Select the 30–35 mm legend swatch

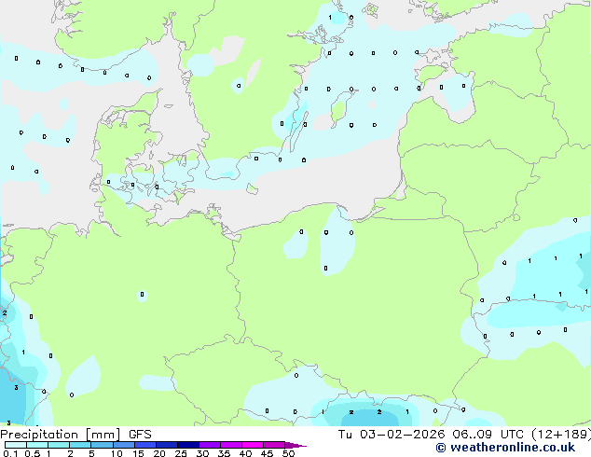(x=210, y=445)
